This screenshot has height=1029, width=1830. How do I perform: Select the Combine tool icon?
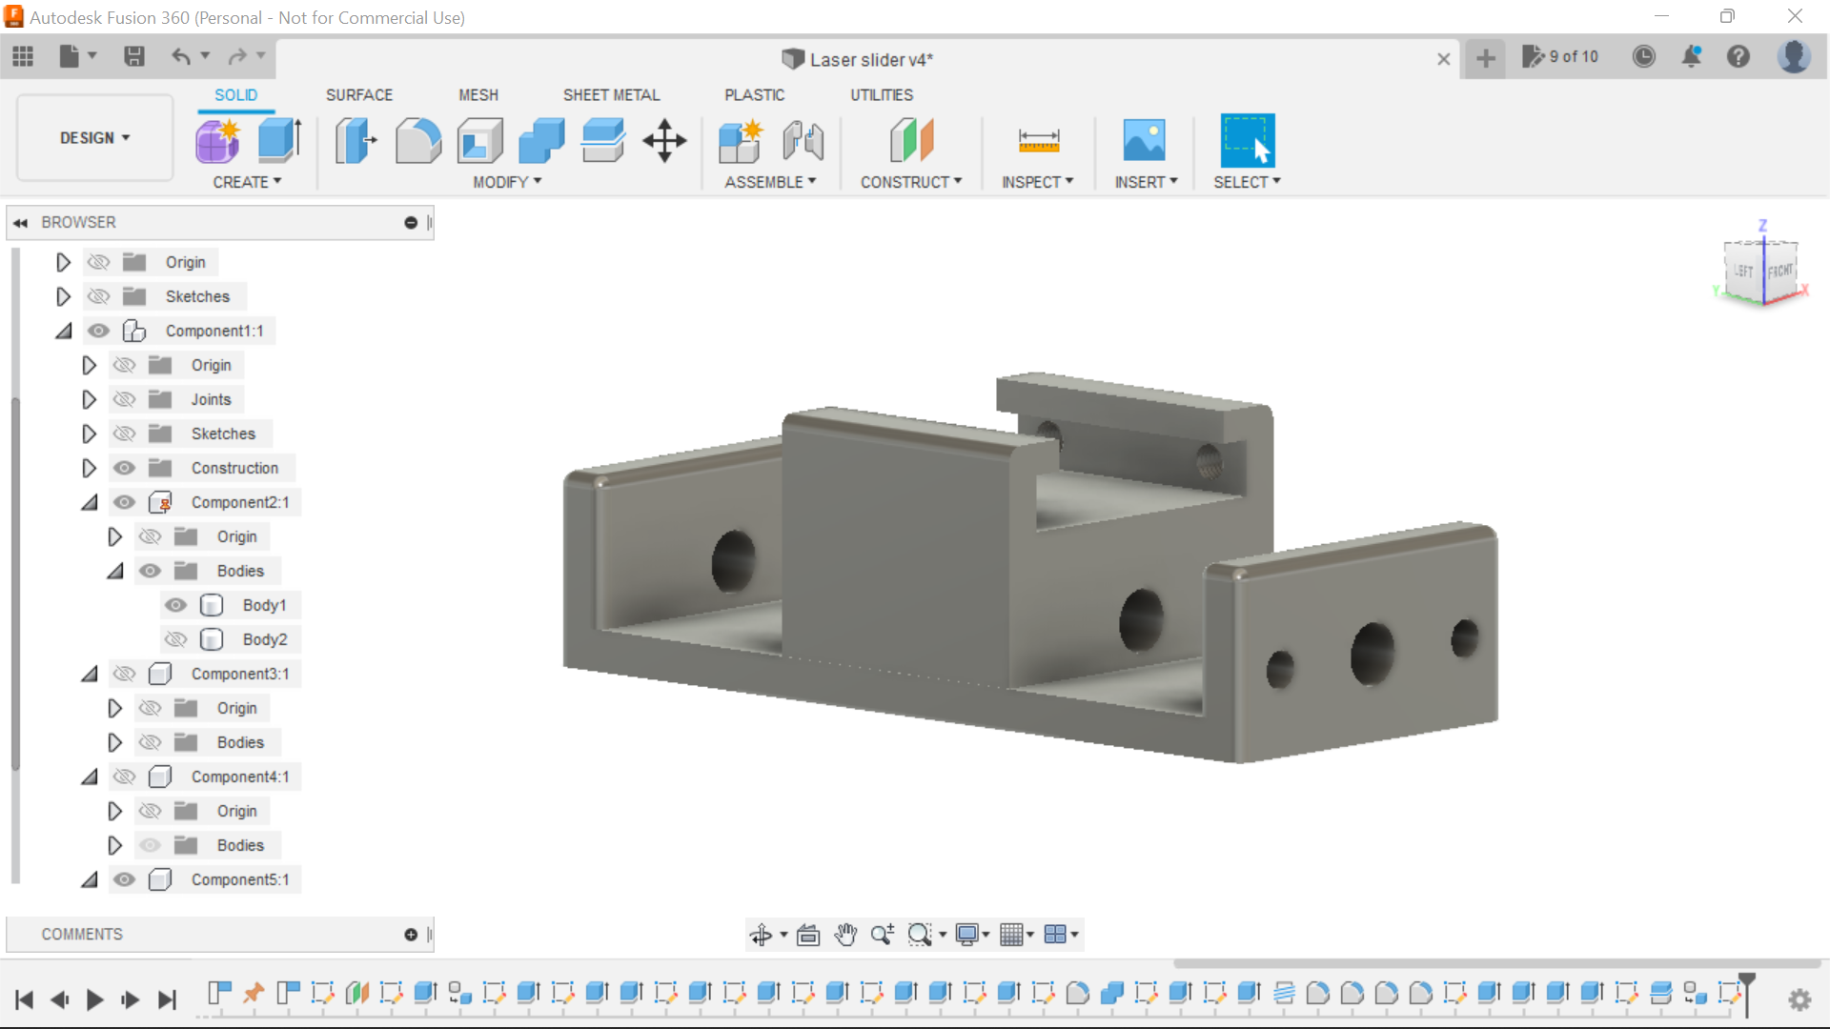pos(541,141)
